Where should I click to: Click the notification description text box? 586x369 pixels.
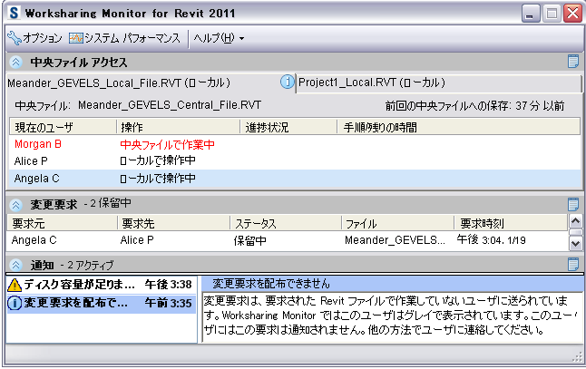(x=393, y=316)
